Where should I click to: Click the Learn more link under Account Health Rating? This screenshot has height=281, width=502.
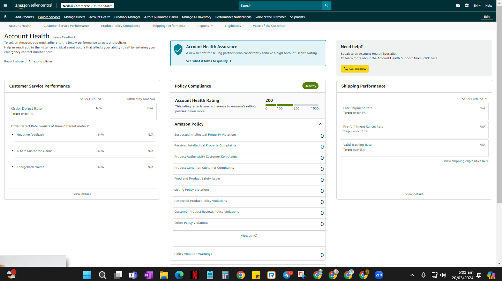[x=196, y=111]
